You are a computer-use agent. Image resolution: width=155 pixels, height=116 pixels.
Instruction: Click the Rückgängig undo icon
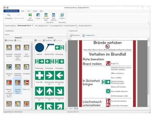coord(9,15)
